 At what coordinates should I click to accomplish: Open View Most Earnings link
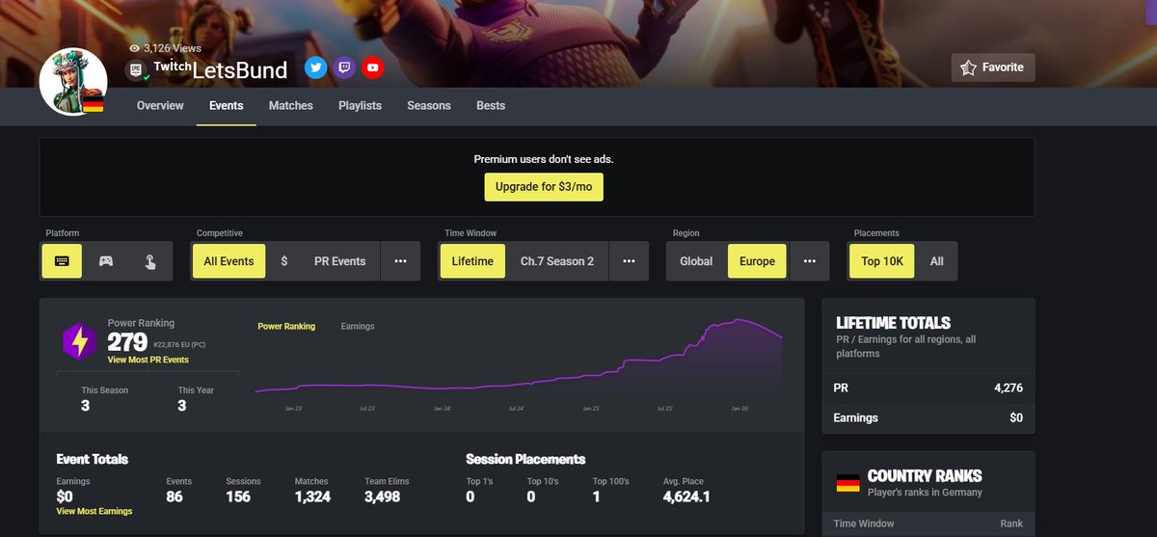pos(94,511)
